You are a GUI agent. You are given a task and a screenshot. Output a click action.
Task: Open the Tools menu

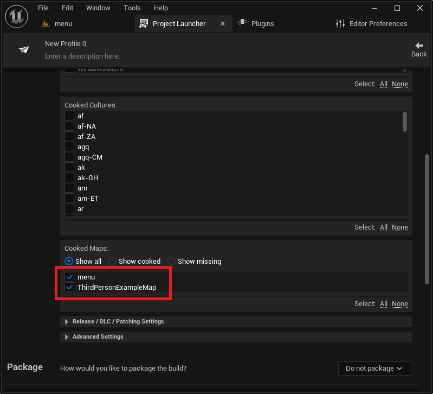click(x=132, y=8)
